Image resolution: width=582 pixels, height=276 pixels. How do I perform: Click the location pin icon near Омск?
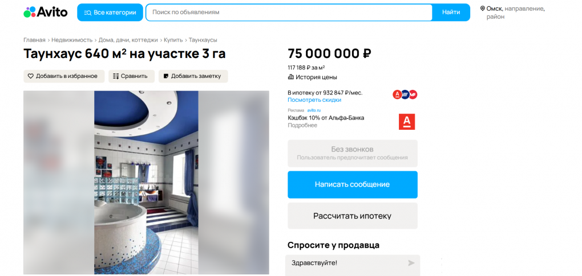[x=483, y=9]
